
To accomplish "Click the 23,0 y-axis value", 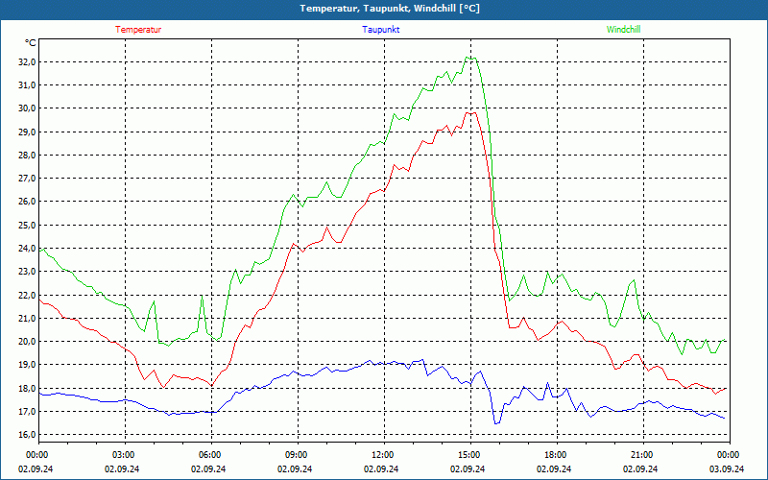I will tap(28, 272).
